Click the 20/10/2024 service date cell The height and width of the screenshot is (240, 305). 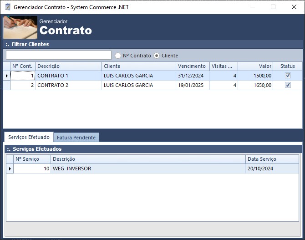click(272, 169)
